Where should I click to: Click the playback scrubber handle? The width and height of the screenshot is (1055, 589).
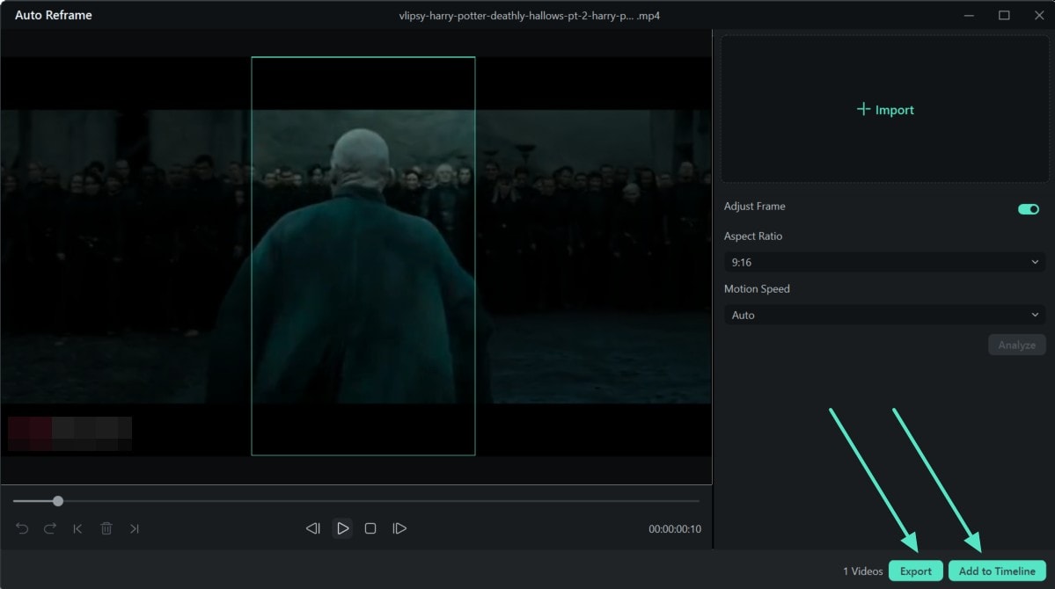[x=58, y=501]
